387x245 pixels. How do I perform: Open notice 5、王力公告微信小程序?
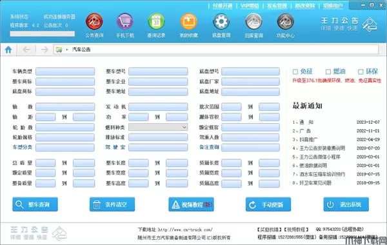(336, 157)
